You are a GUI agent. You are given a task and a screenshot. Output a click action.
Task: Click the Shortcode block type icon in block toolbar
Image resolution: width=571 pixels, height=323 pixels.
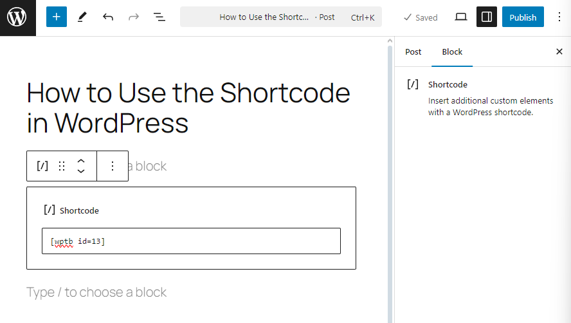pyautogui.click(x=42, y=166)
